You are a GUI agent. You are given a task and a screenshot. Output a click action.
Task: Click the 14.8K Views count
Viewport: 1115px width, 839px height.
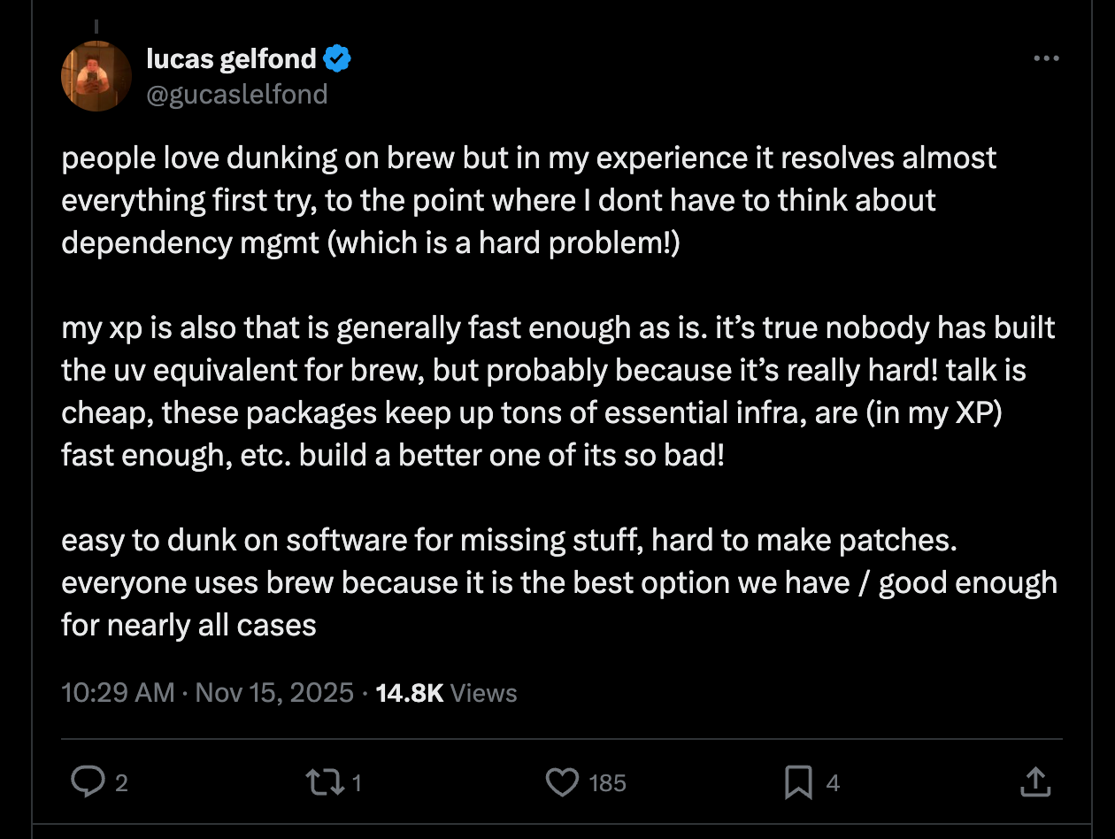pos(446,692)
